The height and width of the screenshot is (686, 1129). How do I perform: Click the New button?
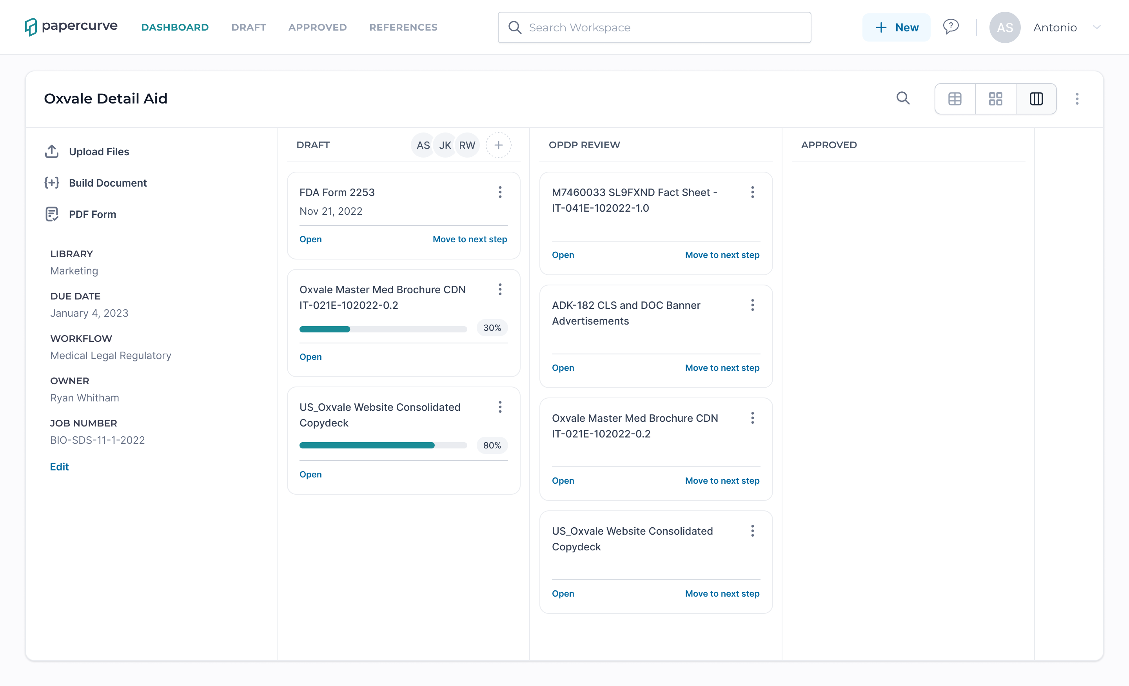coord(896,27)
